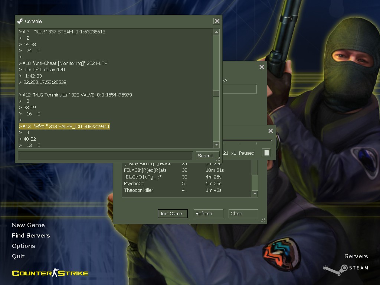Open New Game from main menu

[28, 225]
